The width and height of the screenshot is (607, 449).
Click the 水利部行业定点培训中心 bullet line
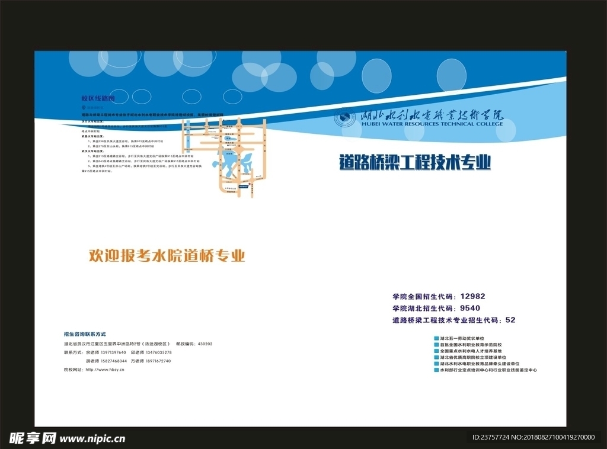[x=486, y=370]
